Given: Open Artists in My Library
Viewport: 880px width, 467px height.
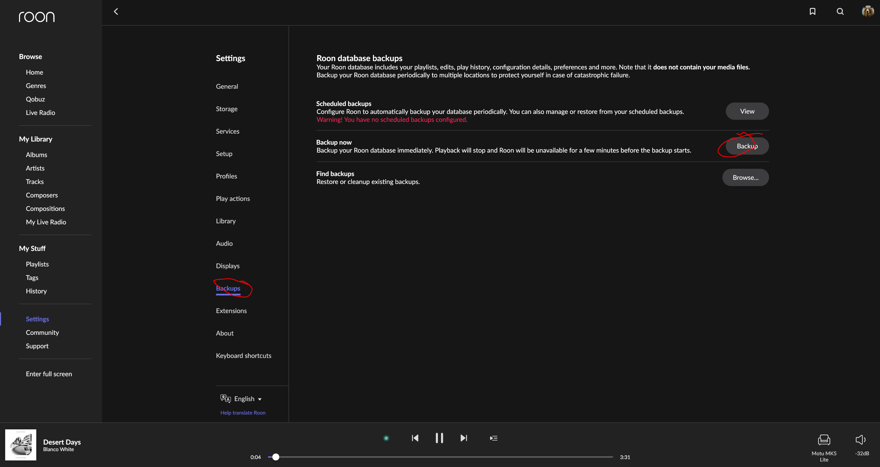Looking at the screenshot, I should (x=35, y=168).
